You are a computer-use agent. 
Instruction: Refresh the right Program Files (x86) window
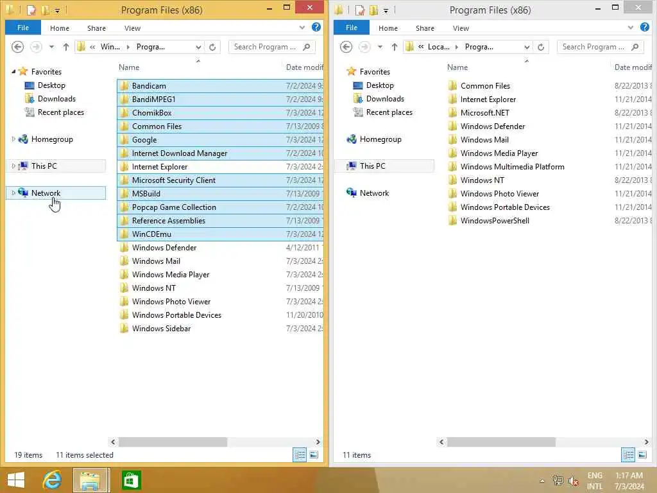pyautogui.click(x=541, y=47)
